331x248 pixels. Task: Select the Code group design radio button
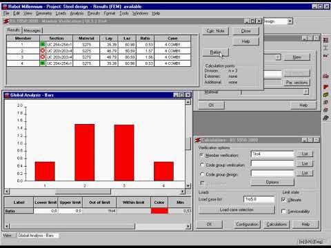[x=202, y=174]
